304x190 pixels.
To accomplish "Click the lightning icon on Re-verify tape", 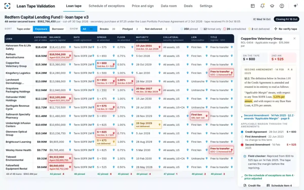I will point(276,29).
